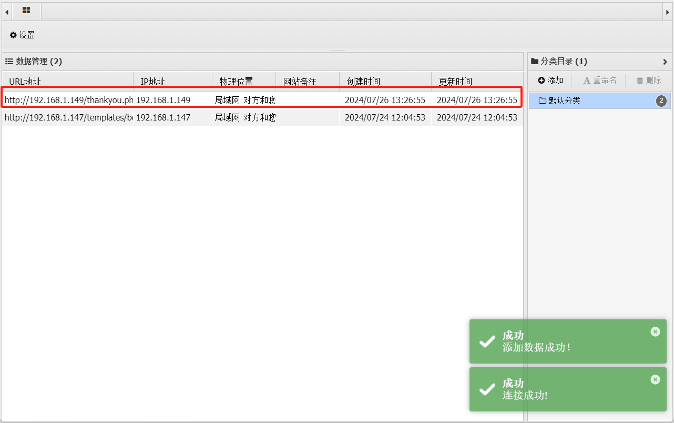Click created time 2024/07/24 12:04:53
Viewport: 674px width, 423px height.
[x=385, y=117]
